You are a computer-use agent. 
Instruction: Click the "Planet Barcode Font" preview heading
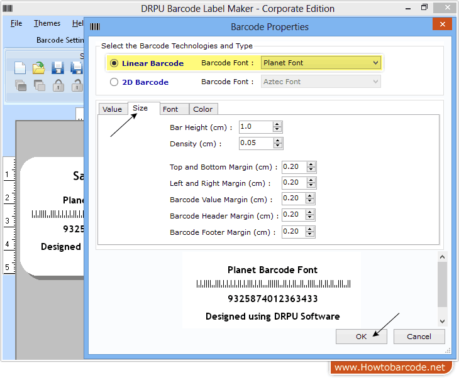pos(272,270)
